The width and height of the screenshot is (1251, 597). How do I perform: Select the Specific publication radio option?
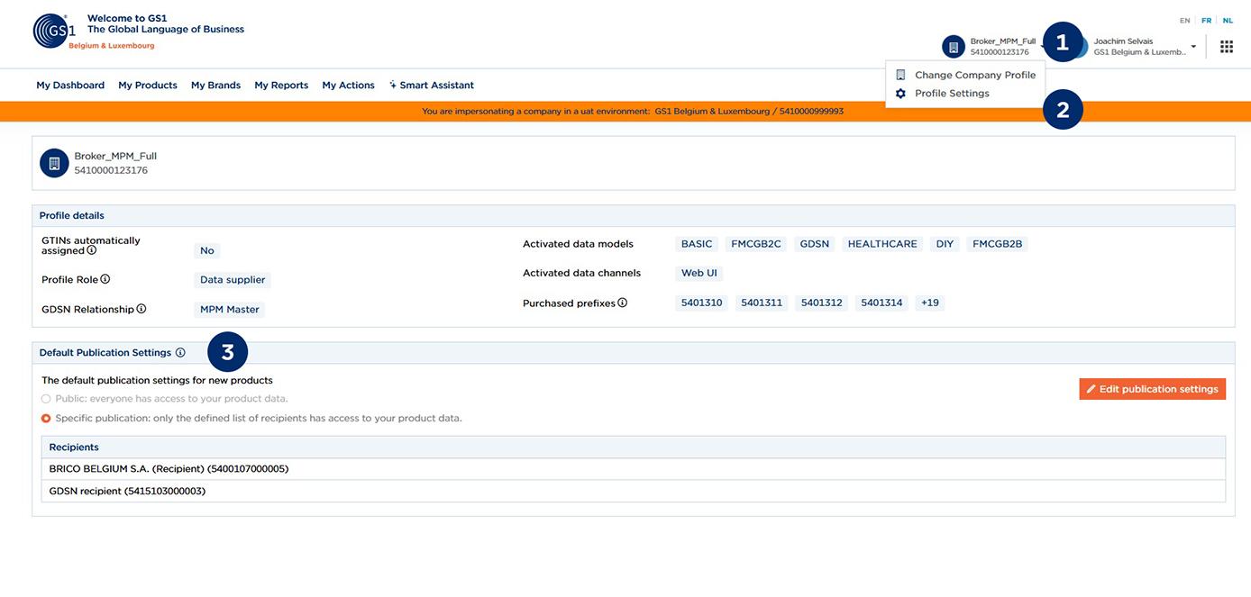click(46, 419)
